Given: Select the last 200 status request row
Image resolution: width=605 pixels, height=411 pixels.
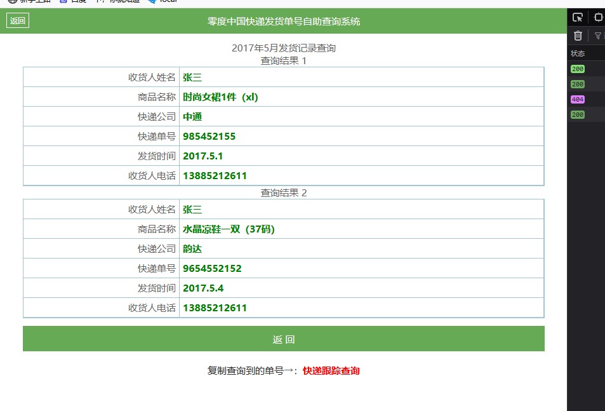Looking at the screenshot, I should [578, 115].
